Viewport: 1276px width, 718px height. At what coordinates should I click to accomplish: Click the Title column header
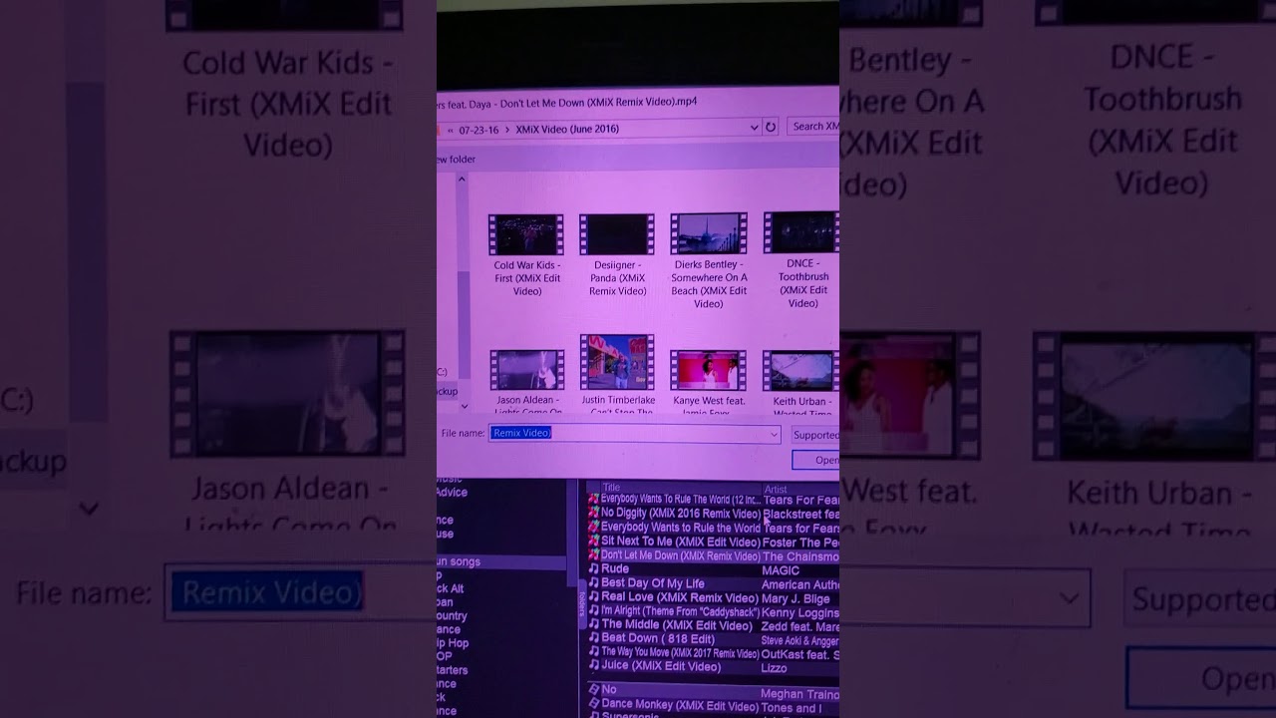tap(612, 489)
